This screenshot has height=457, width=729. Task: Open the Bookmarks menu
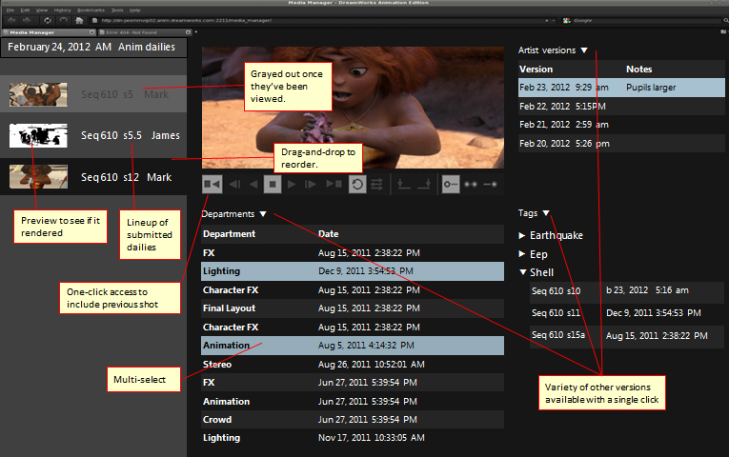[91, 10]
